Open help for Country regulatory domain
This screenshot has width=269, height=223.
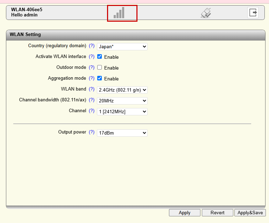(x=92, y=46)
